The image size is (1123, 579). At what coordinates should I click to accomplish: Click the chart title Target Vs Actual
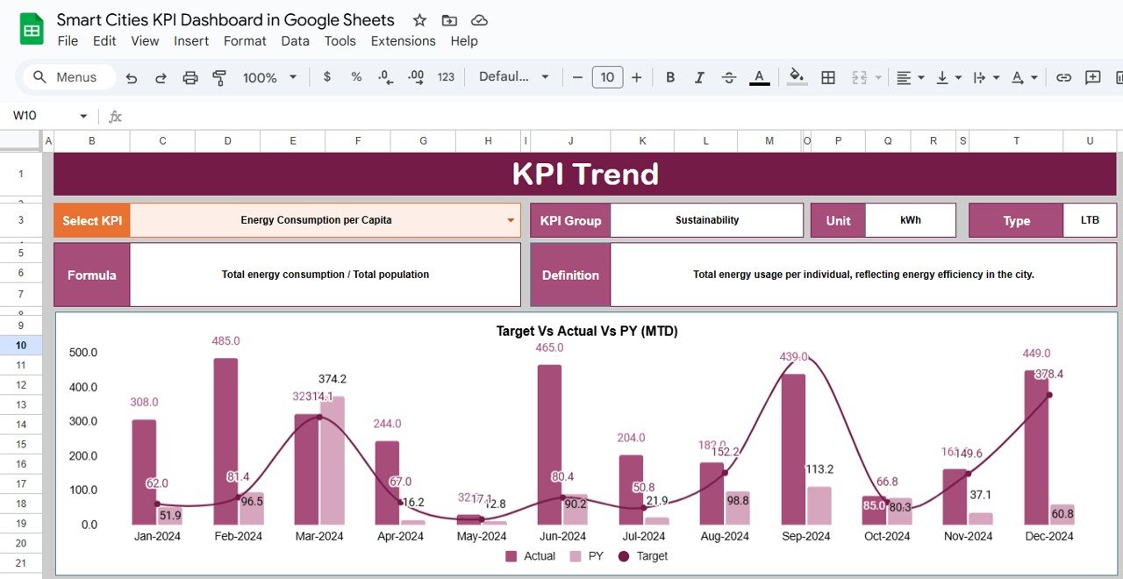click(x=587, y=331)
